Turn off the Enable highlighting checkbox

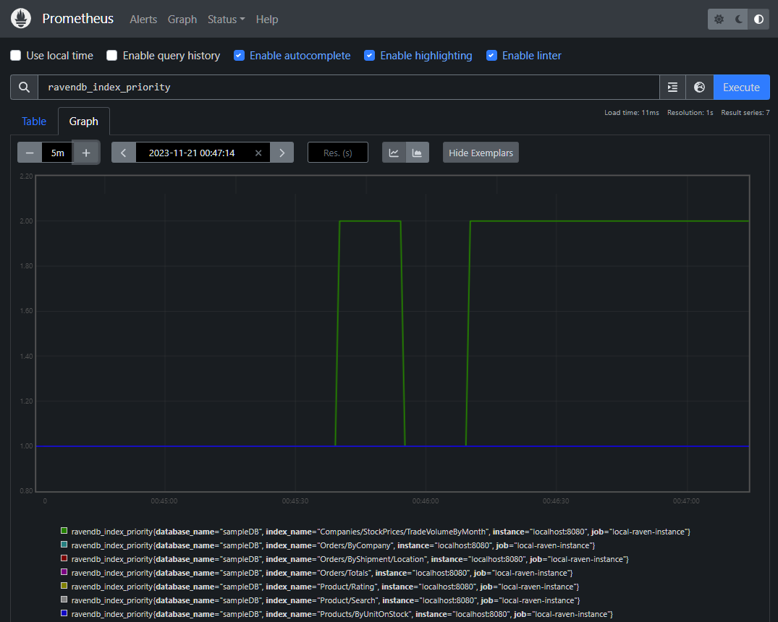(370, 56)
